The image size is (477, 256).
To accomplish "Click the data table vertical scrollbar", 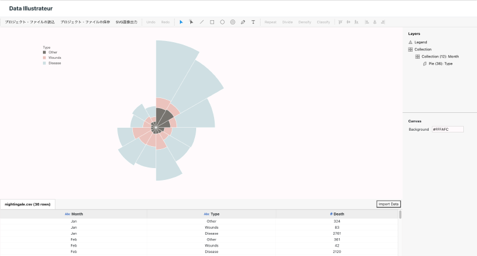I will pos(400,214).
